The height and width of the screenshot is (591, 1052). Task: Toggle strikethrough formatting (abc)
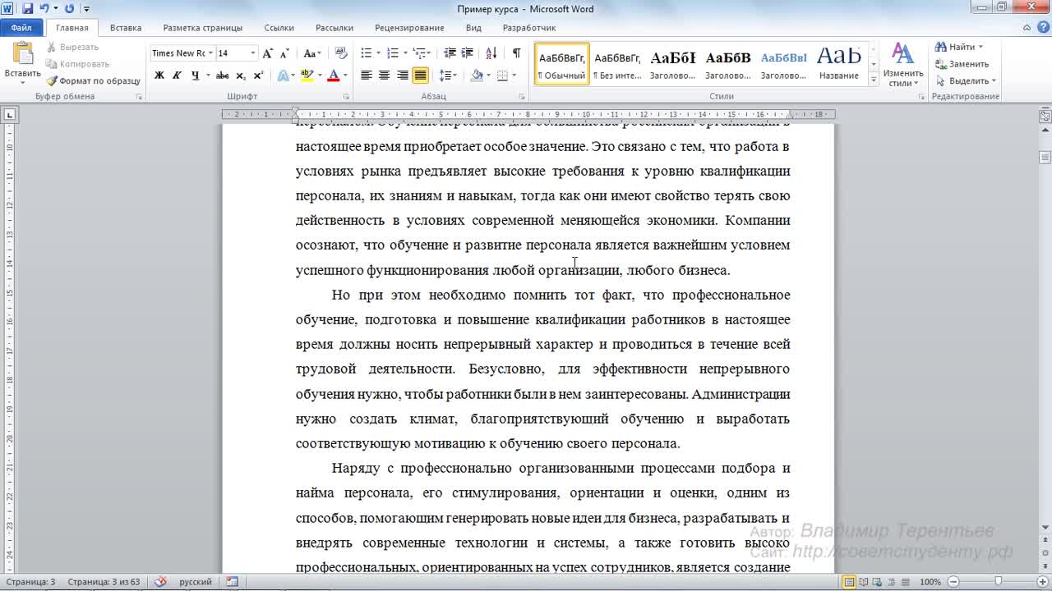click(222, 76)
